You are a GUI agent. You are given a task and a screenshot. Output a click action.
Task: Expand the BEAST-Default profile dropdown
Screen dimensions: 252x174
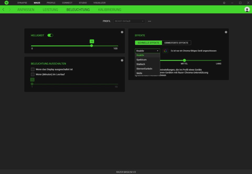click(129, 21)
